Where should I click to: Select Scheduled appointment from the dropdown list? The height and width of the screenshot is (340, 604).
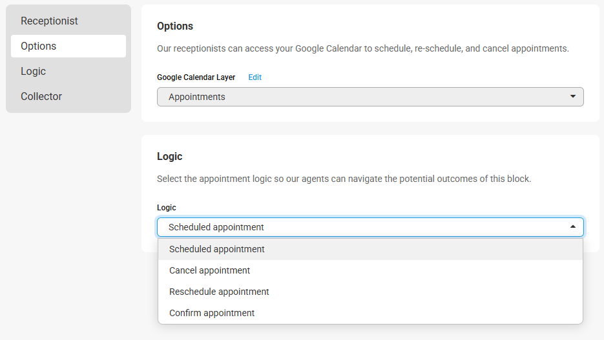217,249
